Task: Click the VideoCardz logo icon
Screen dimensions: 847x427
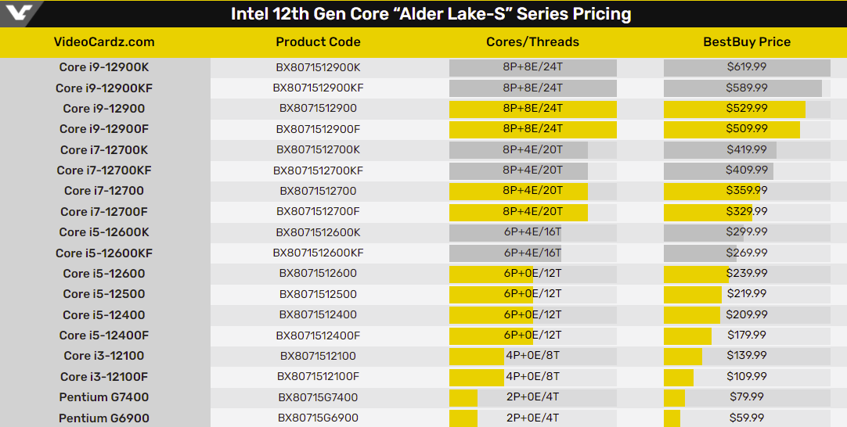Action: [17, 13]
